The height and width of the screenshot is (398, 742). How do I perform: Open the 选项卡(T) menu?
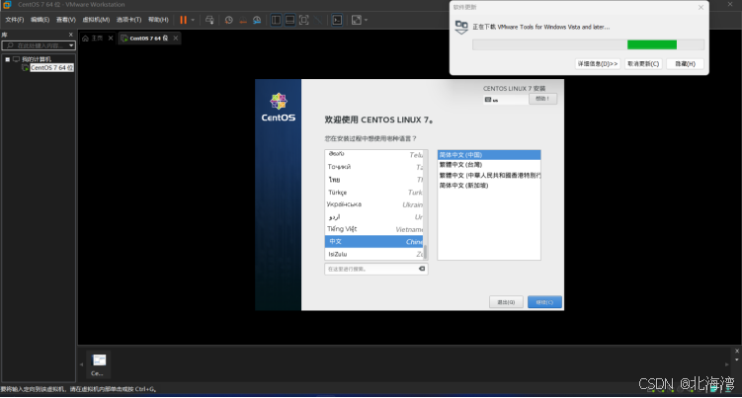pyautogui.click(x=128, y=20)
